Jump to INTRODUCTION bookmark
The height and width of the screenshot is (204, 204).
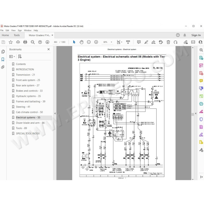coord(25,69)
